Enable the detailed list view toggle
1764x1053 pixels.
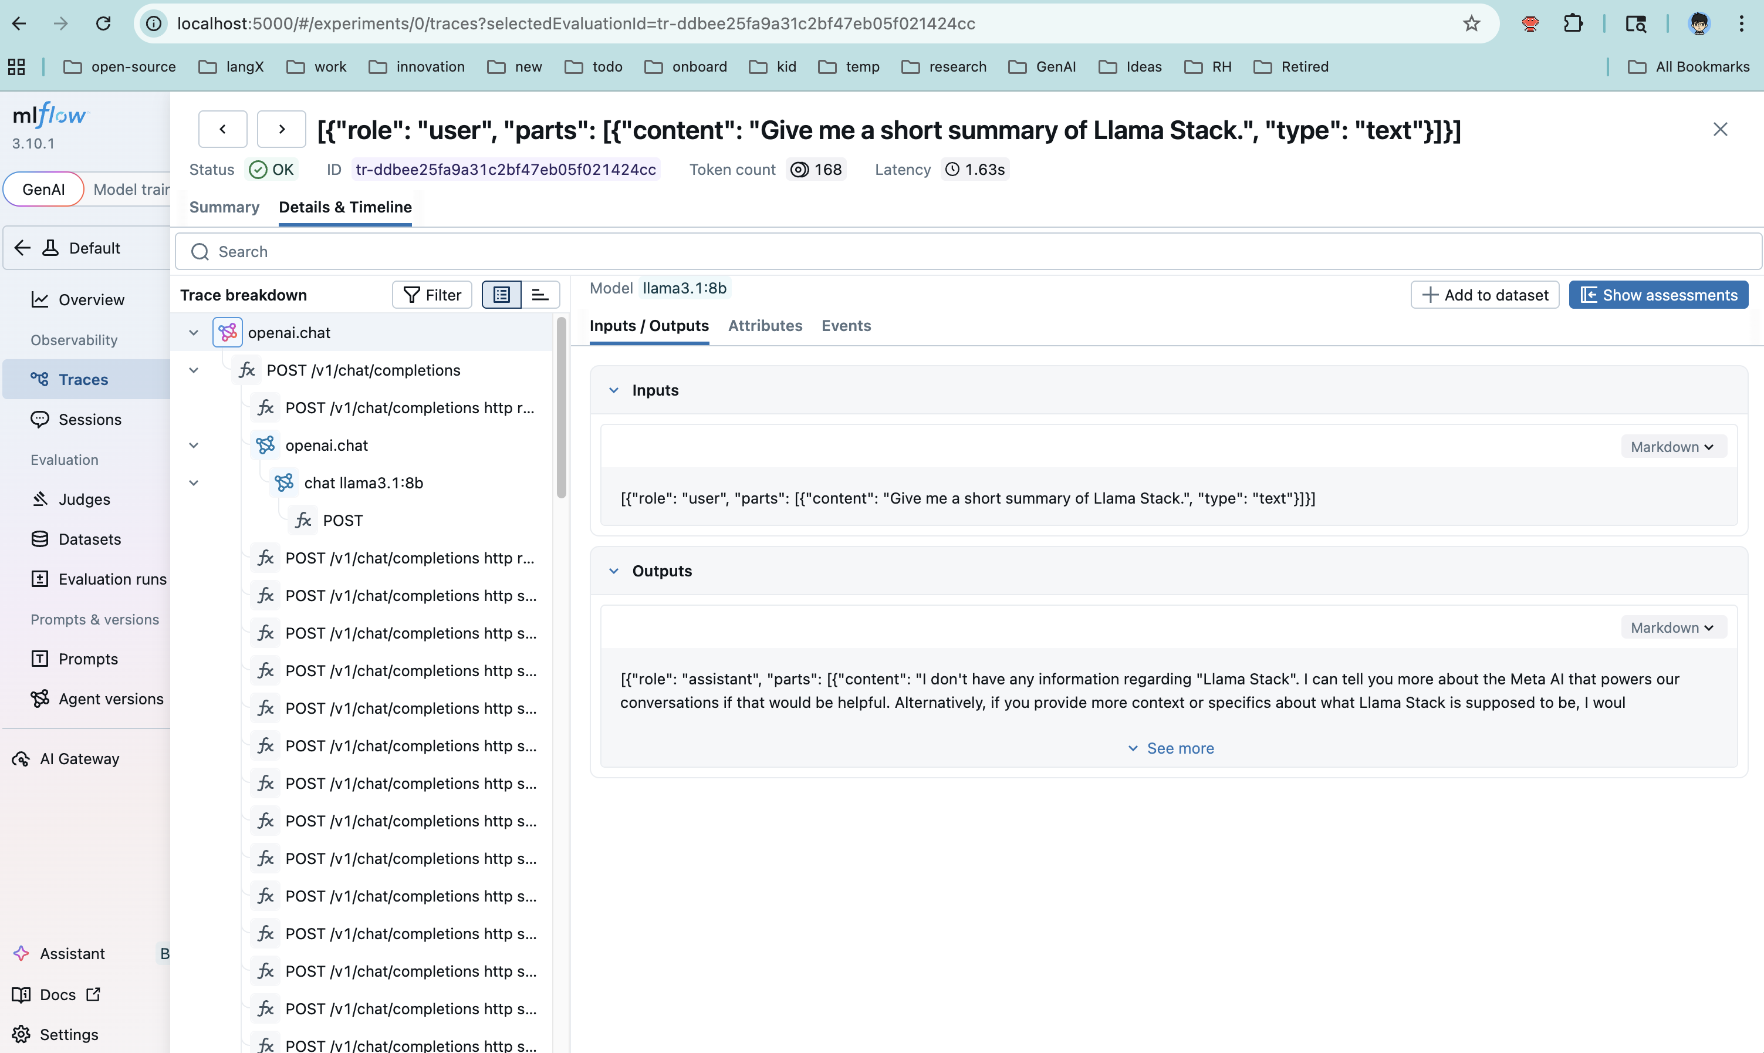point(502,295)
